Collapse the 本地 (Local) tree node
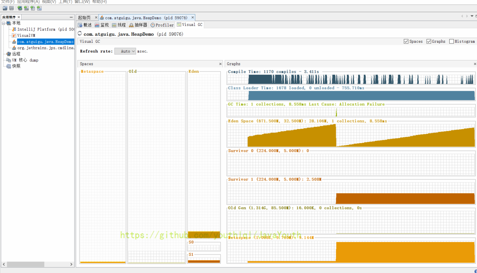Screen dimensions: 477x273 click(x=4, y=23)
